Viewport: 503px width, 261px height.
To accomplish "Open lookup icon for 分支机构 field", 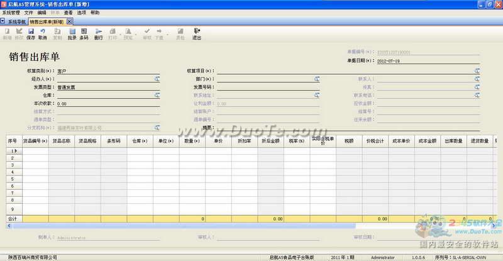I will coord(157,128).
